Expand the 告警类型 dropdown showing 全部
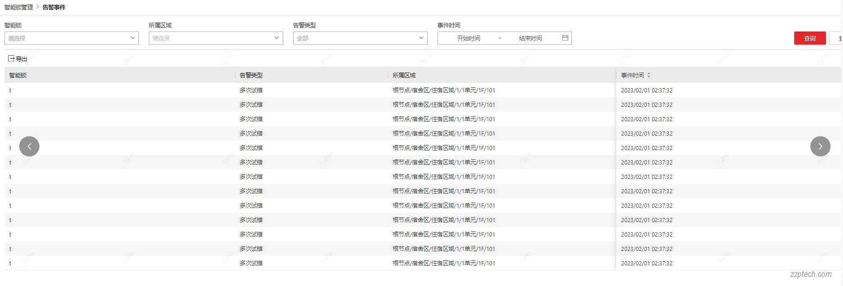843x286 pixels. click(360, 38)
